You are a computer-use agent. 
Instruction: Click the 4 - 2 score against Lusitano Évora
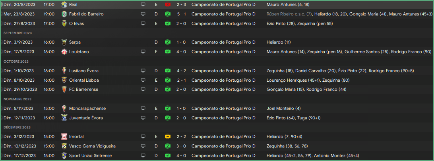click(181, 71)
